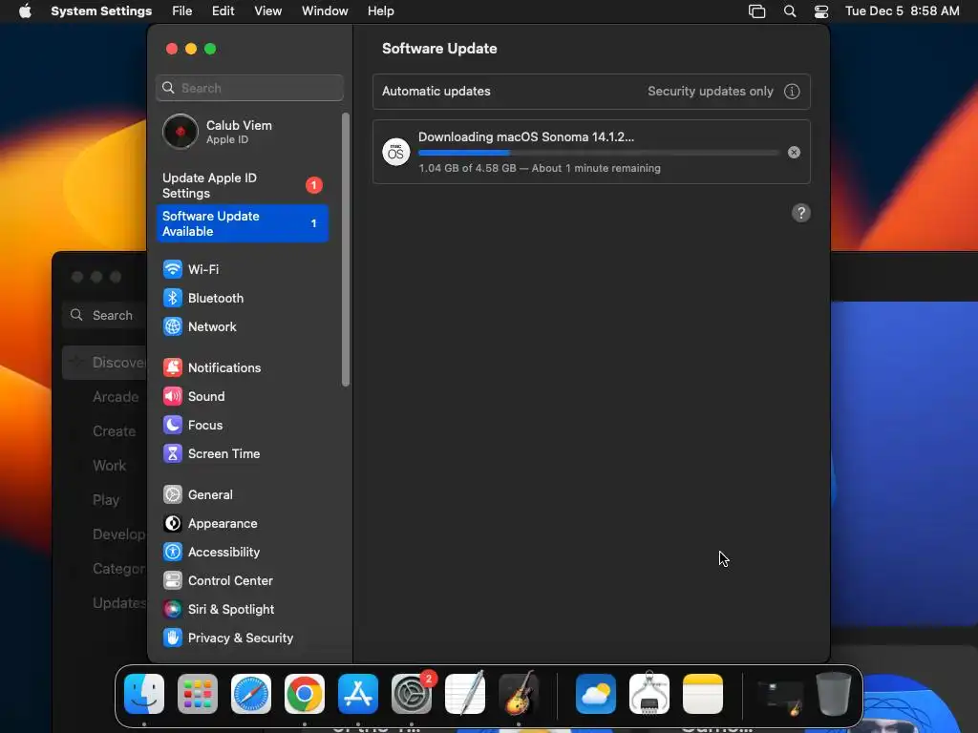The width and height of the screenshot is (978, 733).
Task: Click the date and time clock
Action: click(902, 11)
